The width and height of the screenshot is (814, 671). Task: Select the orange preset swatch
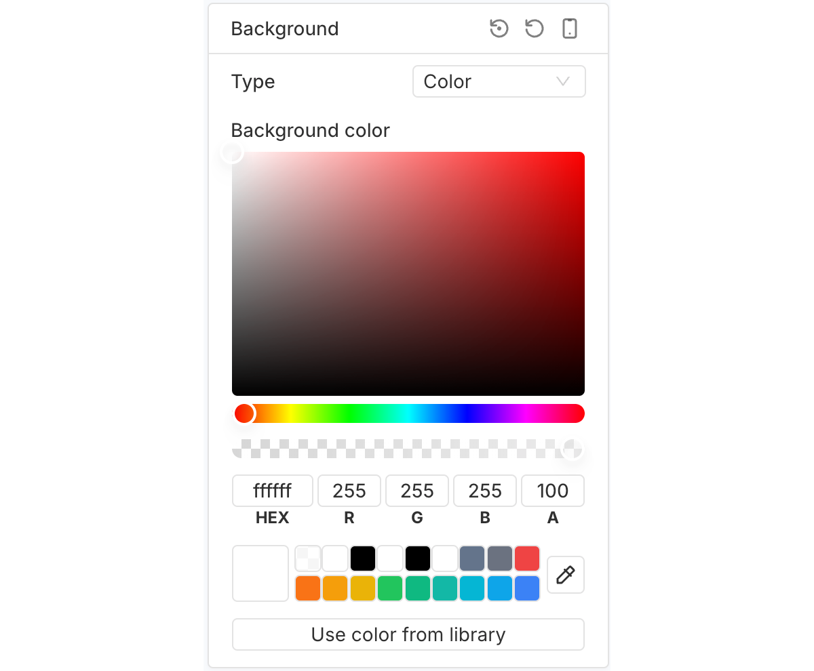(x=308, y=588)
